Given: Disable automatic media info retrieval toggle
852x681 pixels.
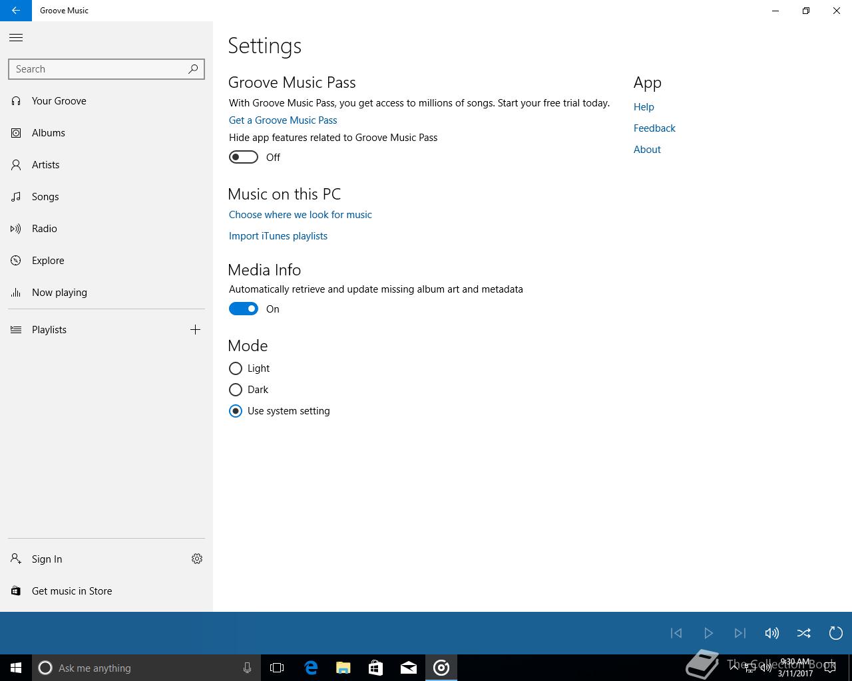Looking at the screenshot, I should point(244,309).
